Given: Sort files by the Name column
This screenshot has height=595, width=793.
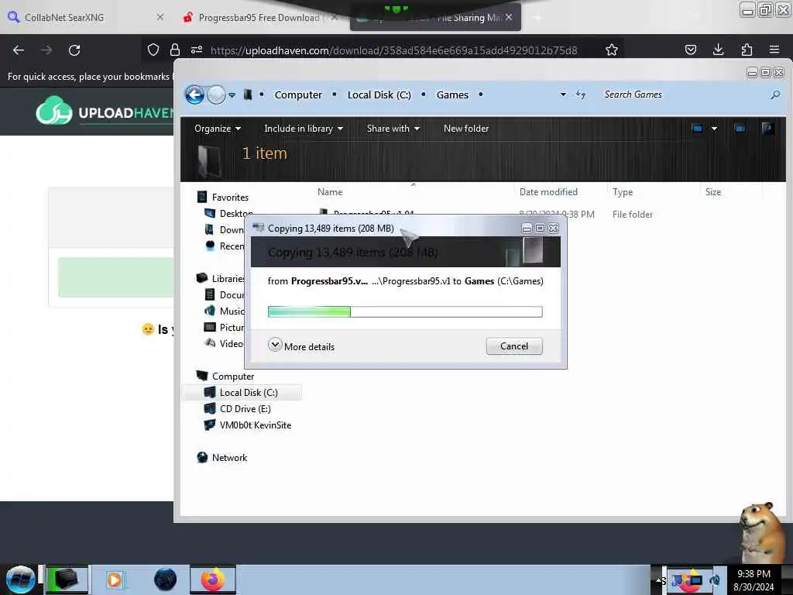Looking at the screenshot, I should pyautogui.click(x=330, y=192).
